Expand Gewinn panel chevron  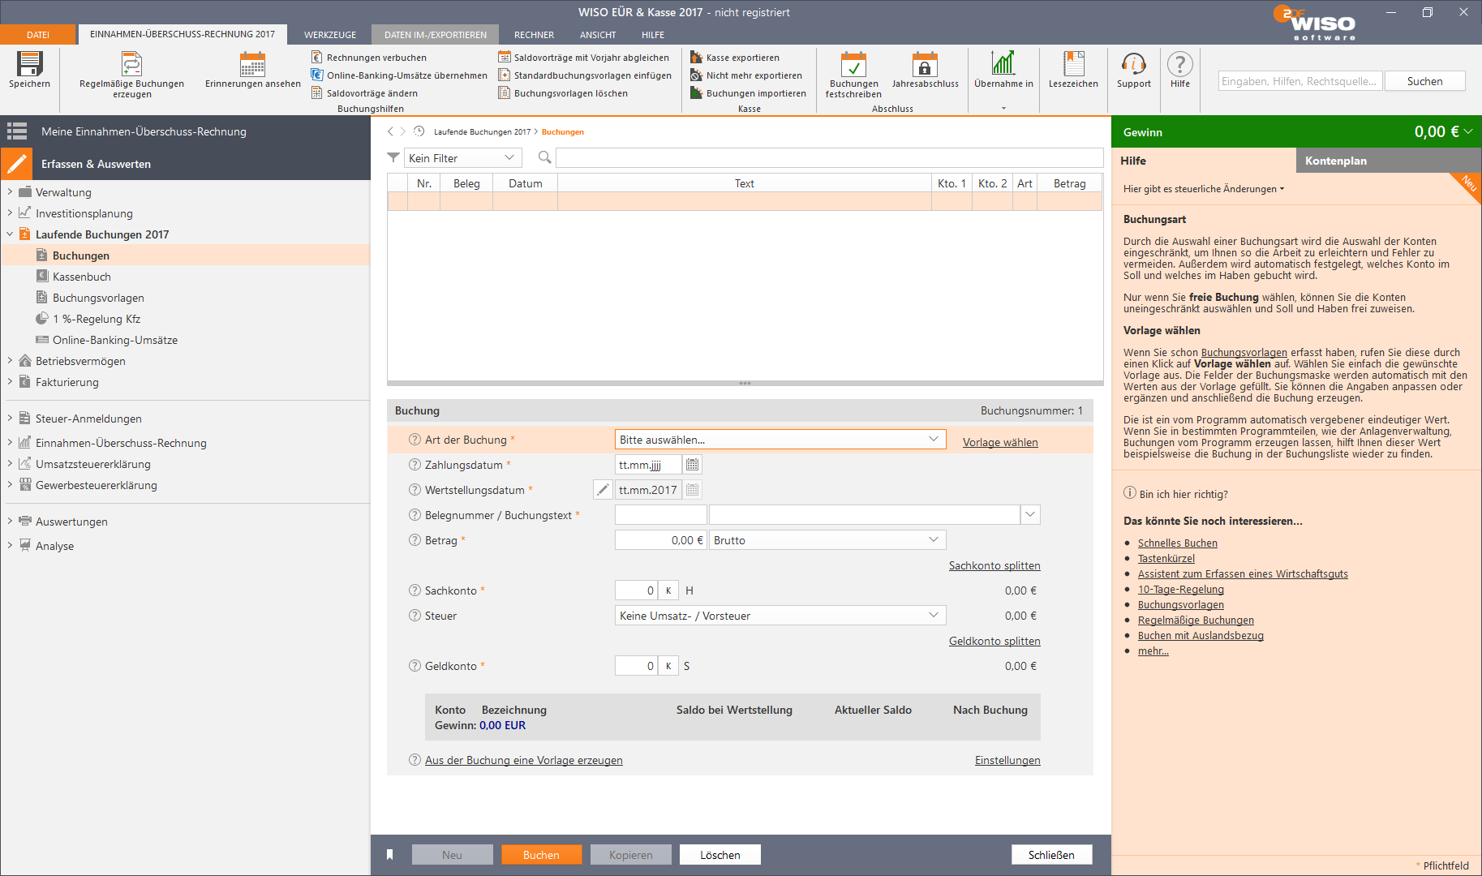(1468, 131)
